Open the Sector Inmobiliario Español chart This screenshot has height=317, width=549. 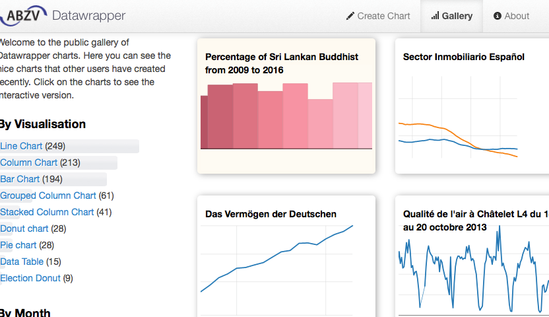pyautogui.click(x=472, y=106)
